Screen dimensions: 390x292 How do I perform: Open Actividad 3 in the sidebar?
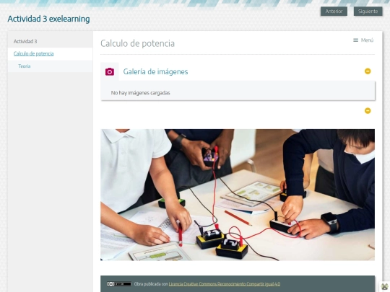coord(25,42)
